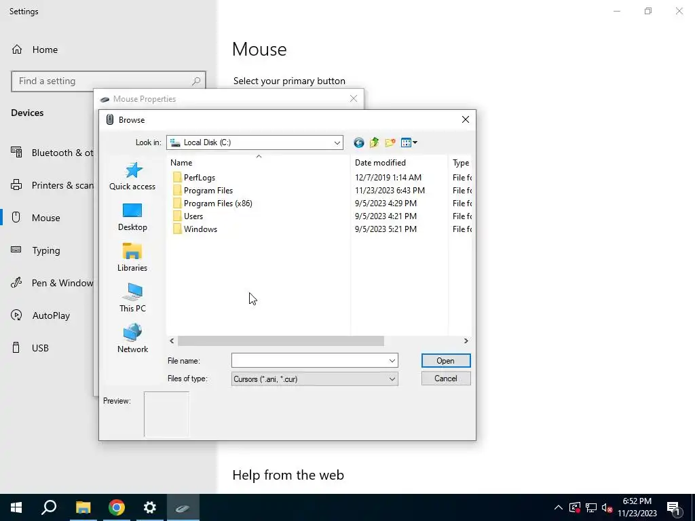Click the PerfLogs date 12/7/2019 1:14 AM
This screenshot has width=695, height=521.
pyautogui.click(x=388, y=178)
